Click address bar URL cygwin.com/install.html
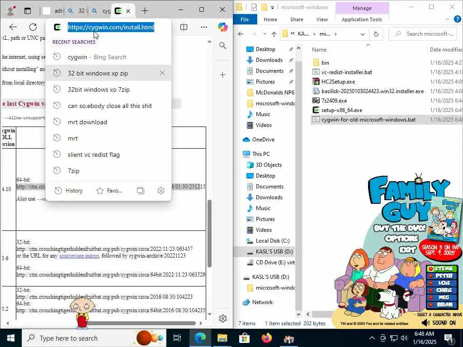Screen dimensions: 463x347 [x=111, y=27]
